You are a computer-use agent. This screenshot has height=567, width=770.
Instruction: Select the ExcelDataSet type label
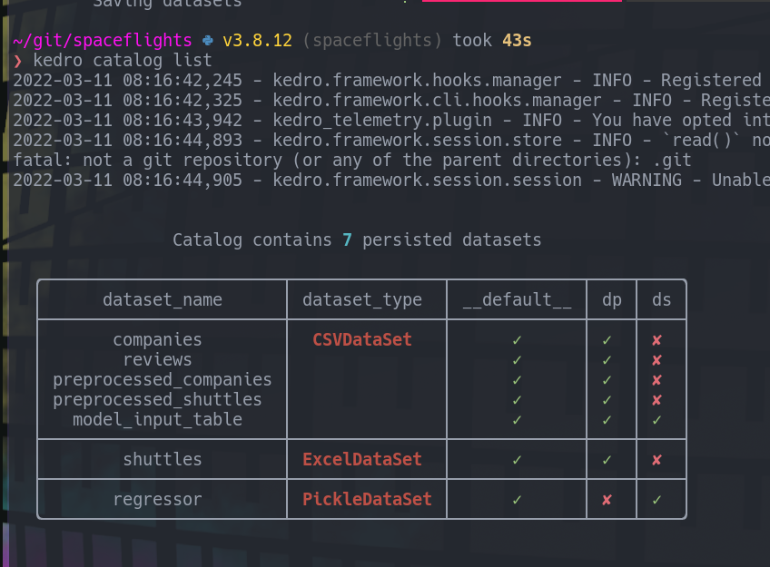[361, 459]
